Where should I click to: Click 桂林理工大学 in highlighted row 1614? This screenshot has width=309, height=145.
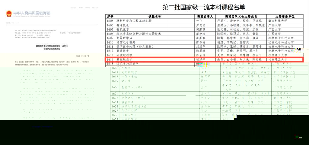coord(278,59)
